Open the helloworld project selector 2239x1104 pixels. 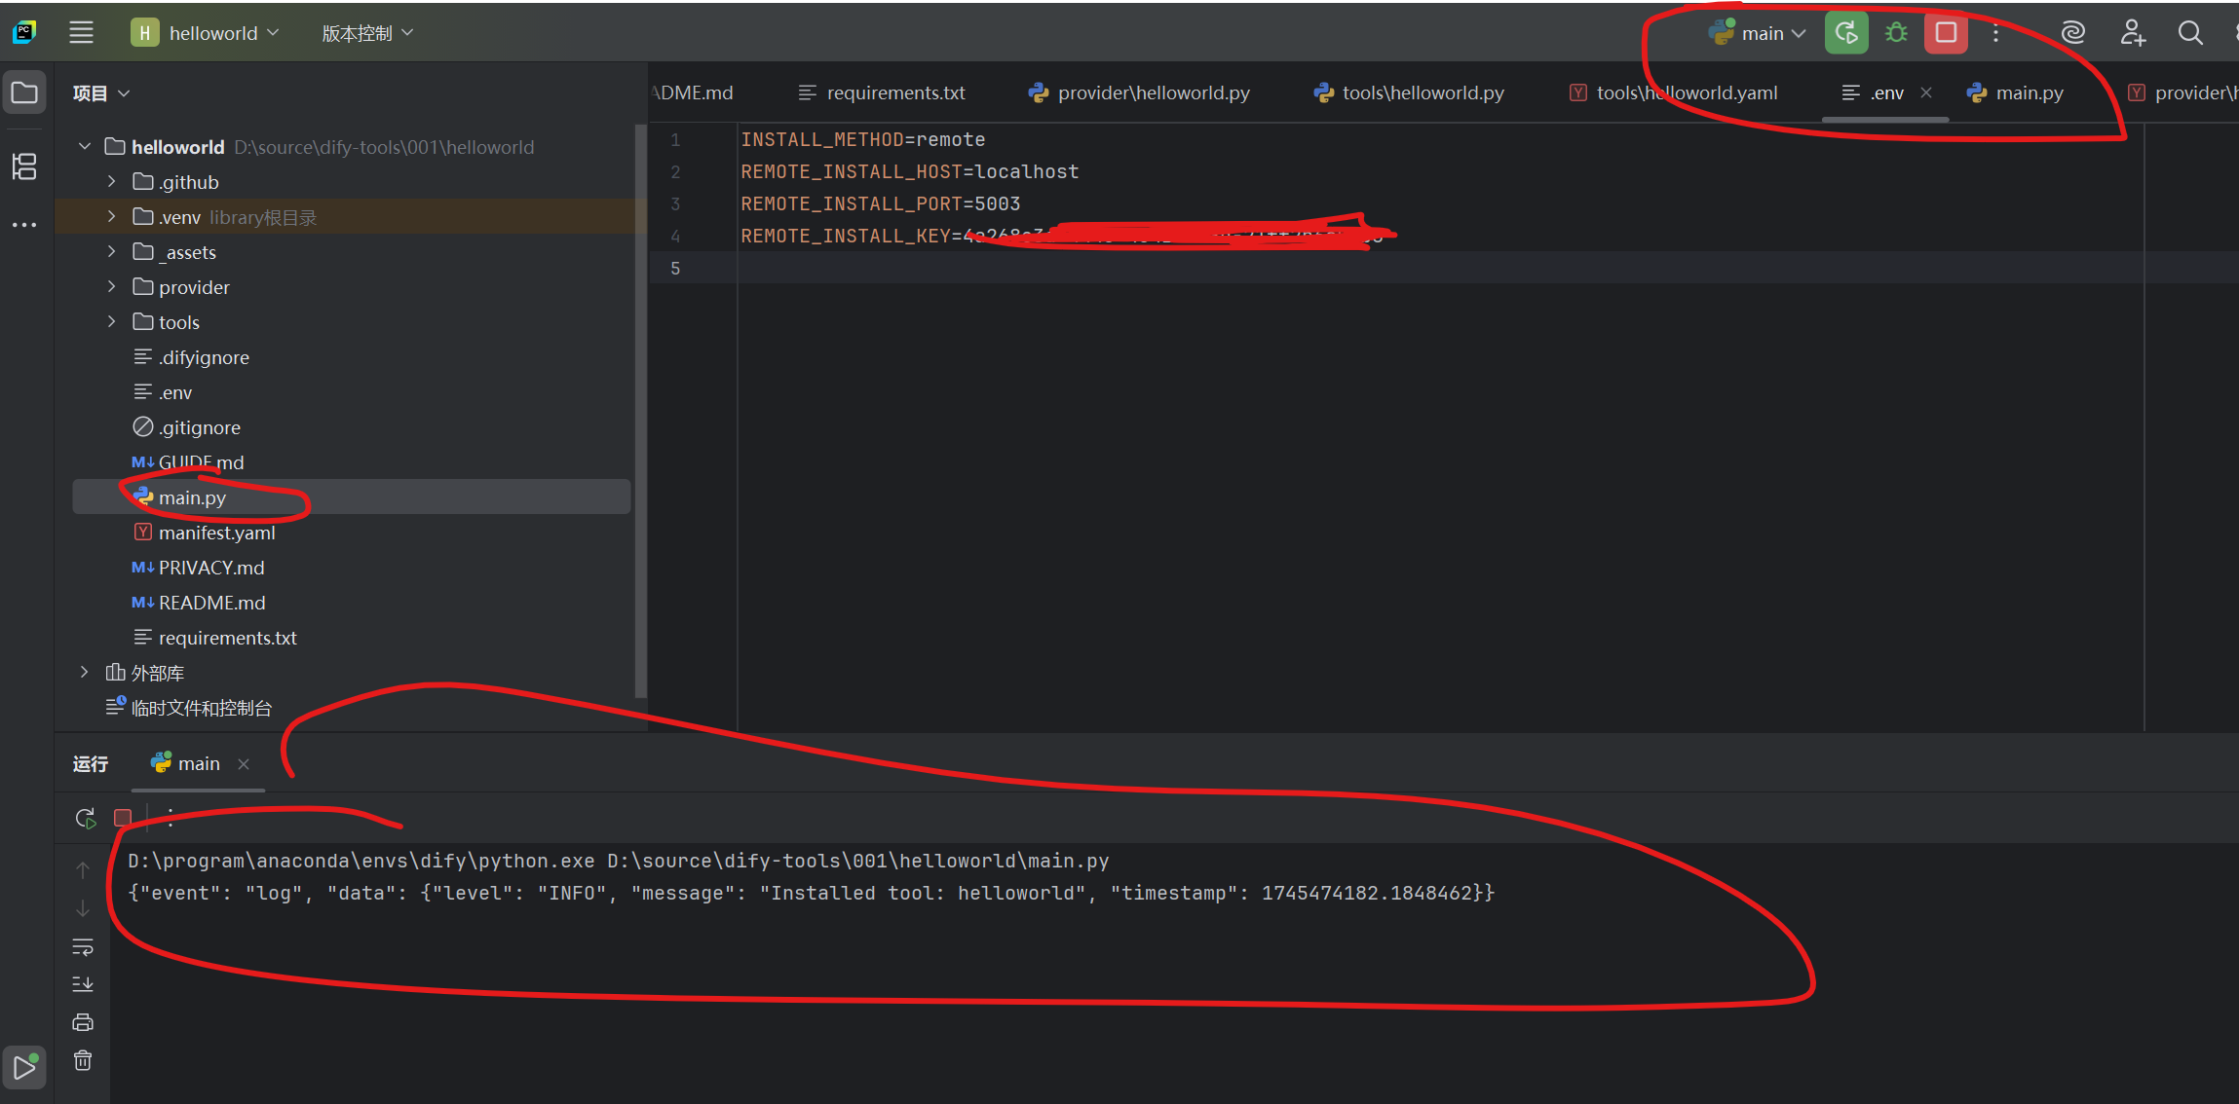[x=207, y=33]
